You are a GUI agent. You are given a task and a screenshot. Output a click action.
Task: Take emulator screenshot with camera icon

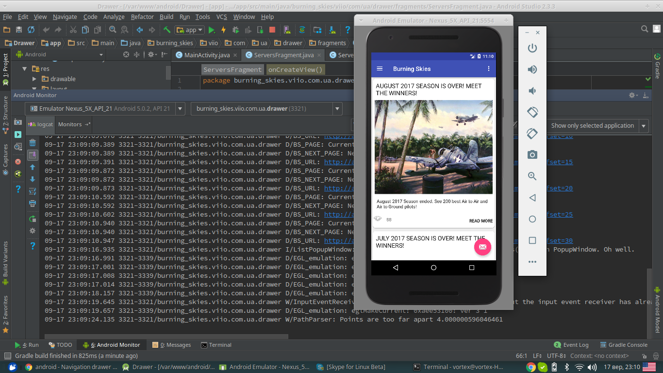532,155
